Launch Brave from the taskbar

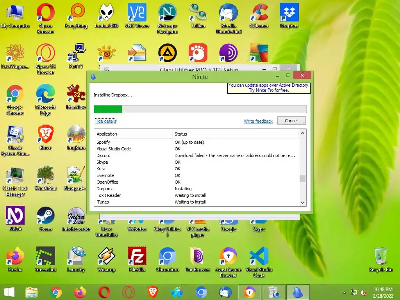click(x=153, y=292)
